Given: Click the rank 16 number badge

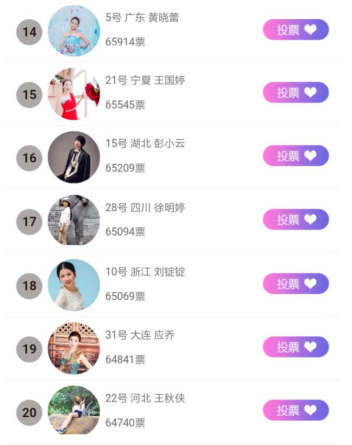Looking at the screenshot, I should coord(29,158).
